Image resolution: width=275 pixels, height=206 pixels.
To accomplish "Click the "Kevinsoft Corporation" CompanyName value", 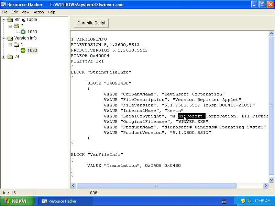I will 193,94.
